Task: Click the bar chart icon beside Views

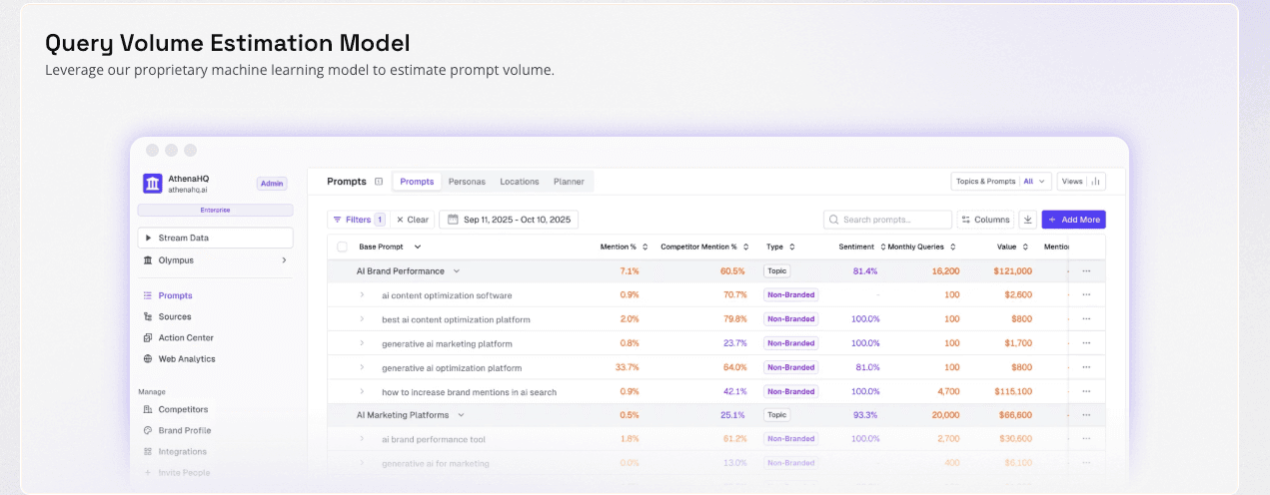Action: point(1096,182)
